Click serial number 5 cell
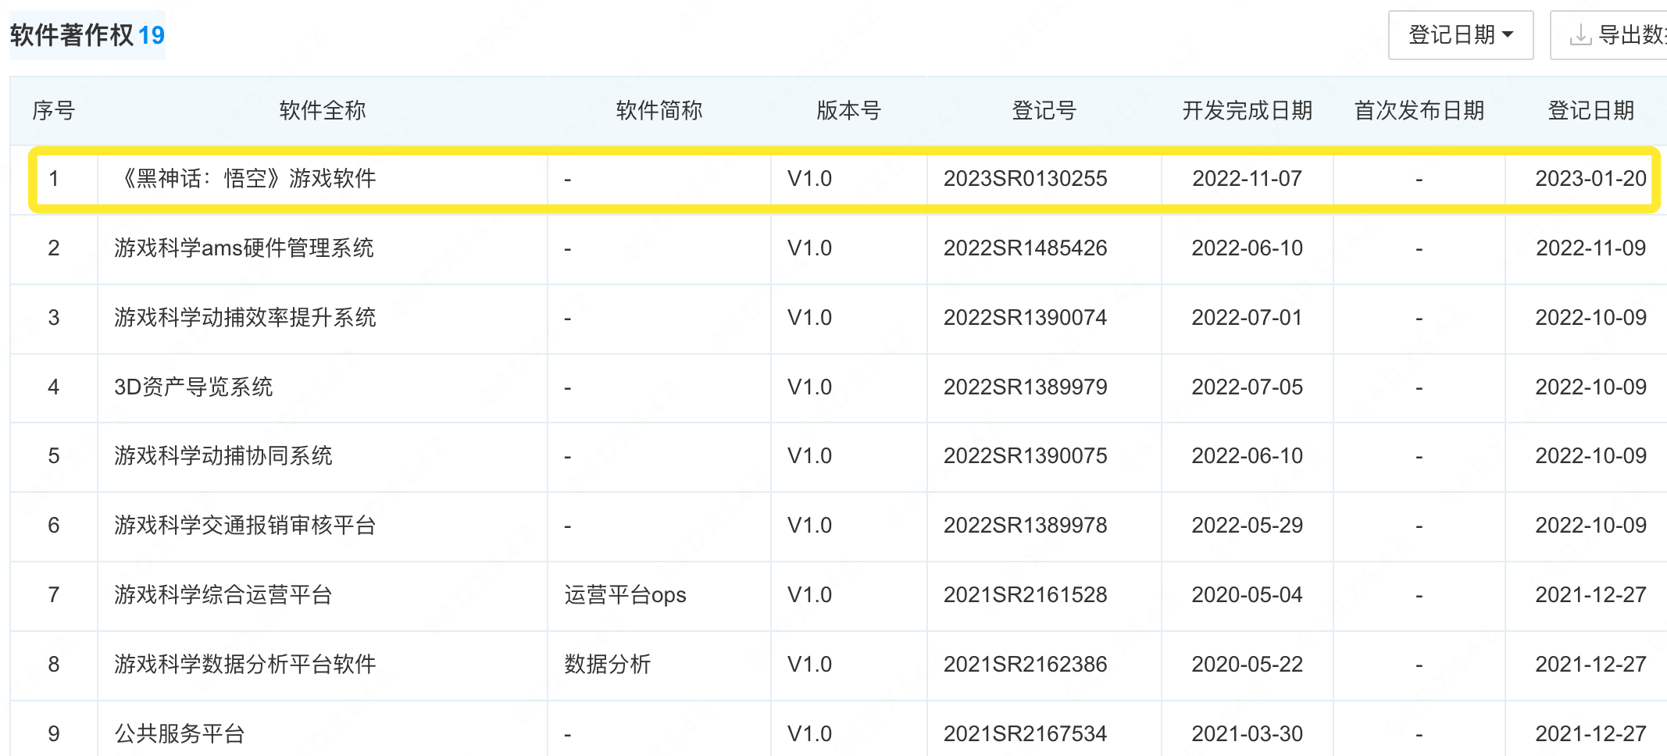 click(x=54, y=456)
